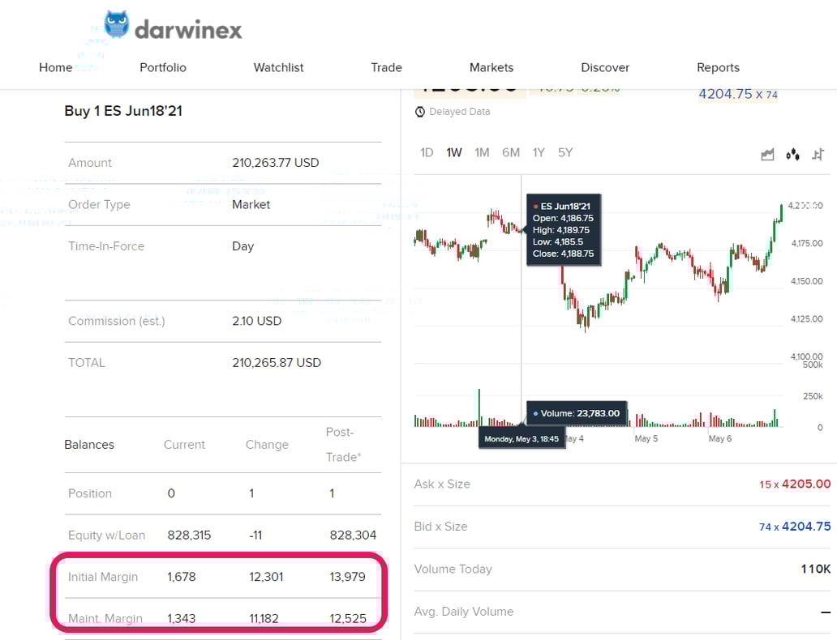Click the ask price 4205.00
837x640 pixels.
pos(805,484)
